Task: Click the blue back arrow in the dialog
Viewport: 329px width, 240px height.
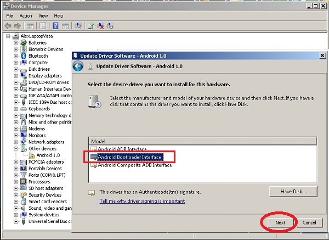Action: point(78,66)
